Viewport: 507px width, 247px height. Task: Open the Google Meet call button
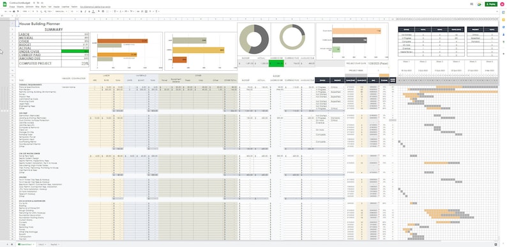click(480, 4)
